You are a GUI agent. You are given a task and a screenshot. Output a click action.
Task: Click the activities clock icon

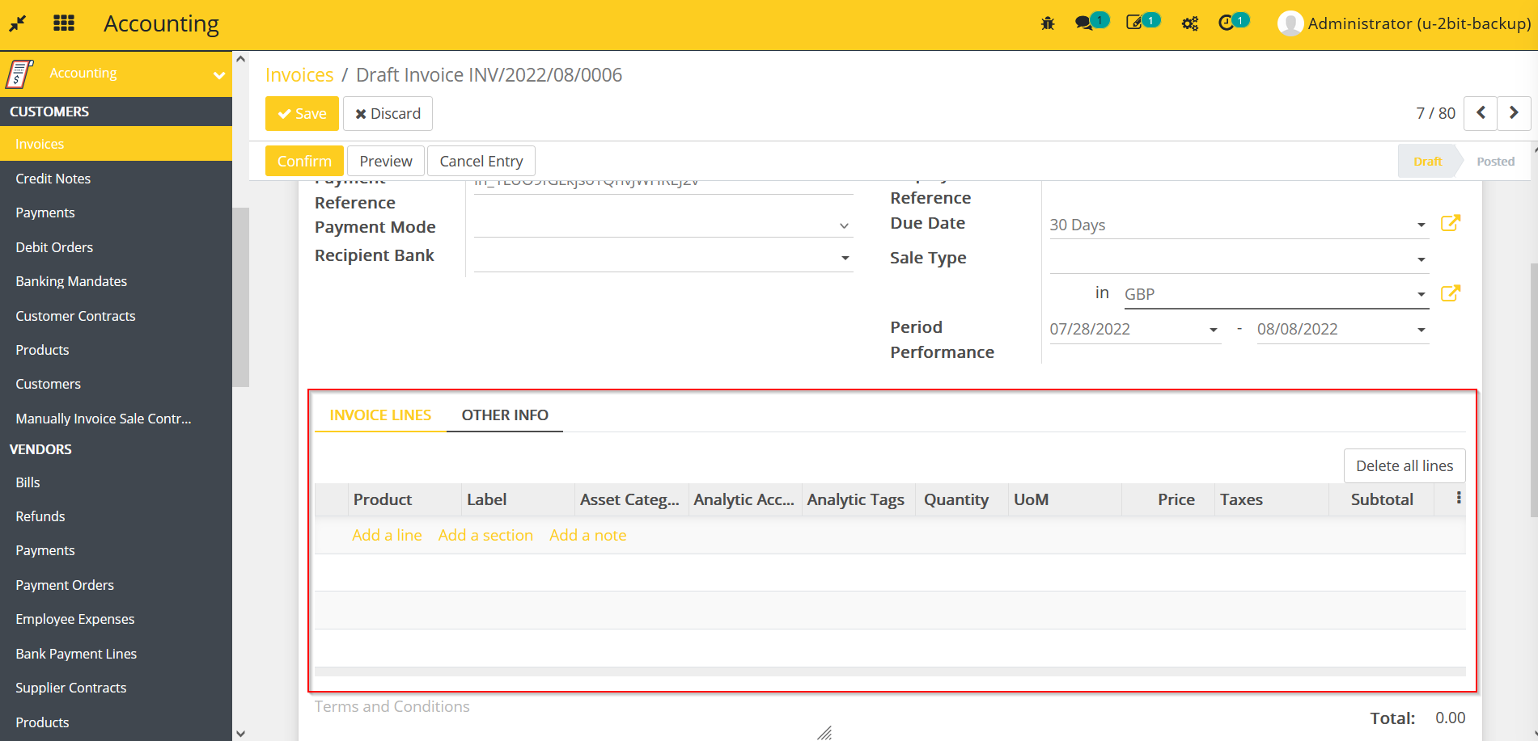pyautogui.click(x=1227, y=23)
